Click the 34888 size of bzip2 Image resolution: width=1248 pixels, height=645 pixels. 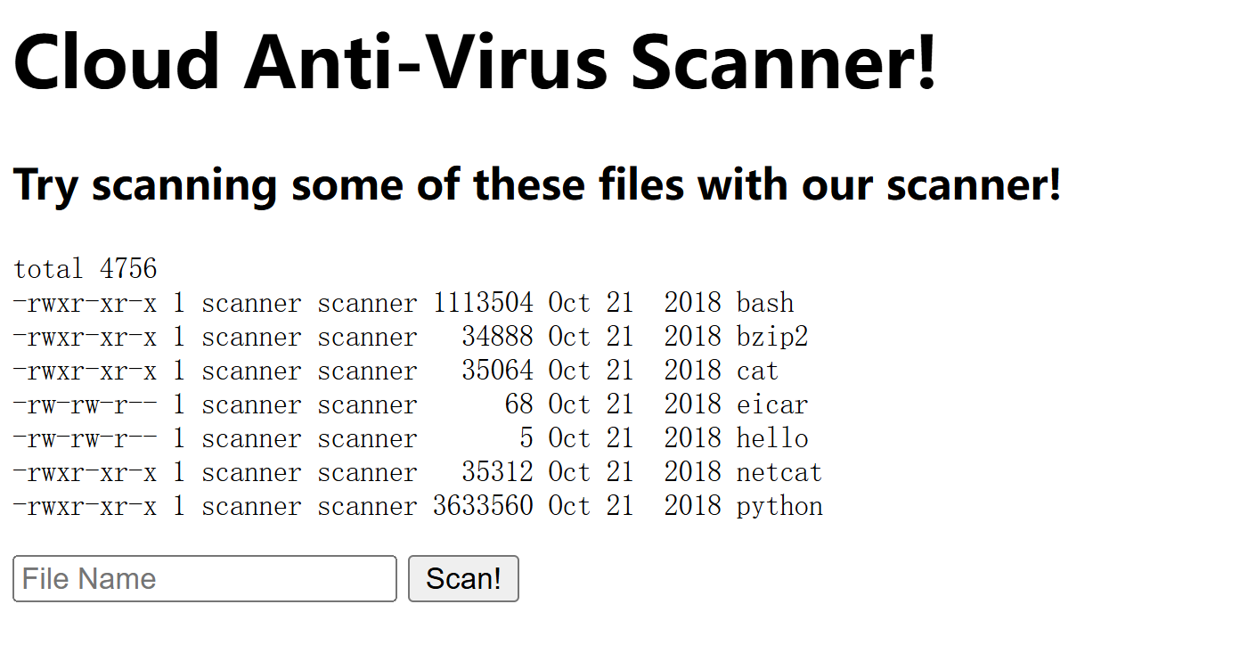pos(498,337)
